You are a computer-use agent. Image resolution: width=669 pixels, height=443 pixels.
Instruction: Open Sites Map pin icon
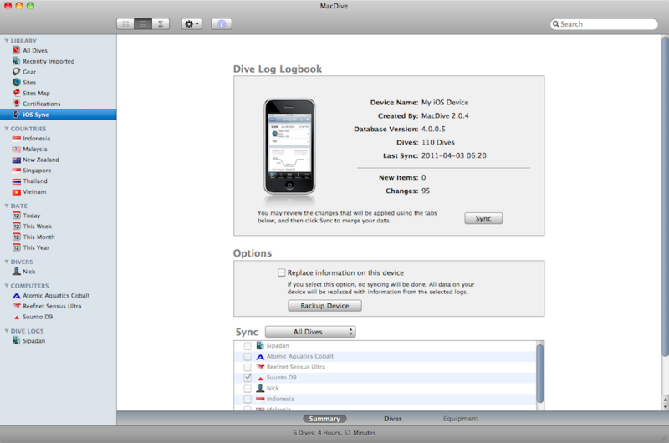click(x=16, y=93)
